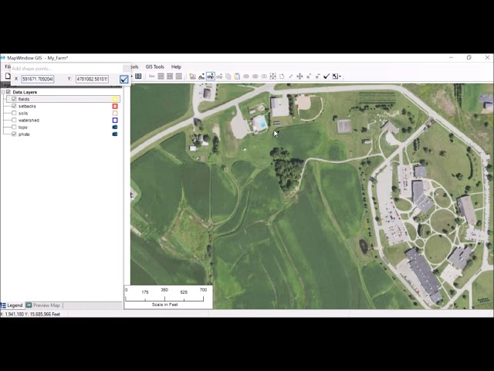Switch to the Preview Map tab
Viewport: 494px width, 371px height.
pos(43,305)
